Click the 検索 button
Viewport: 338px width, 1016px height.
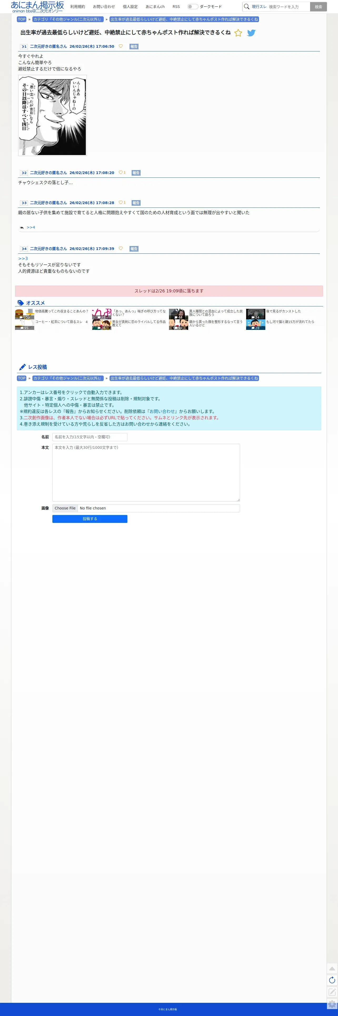318,7
